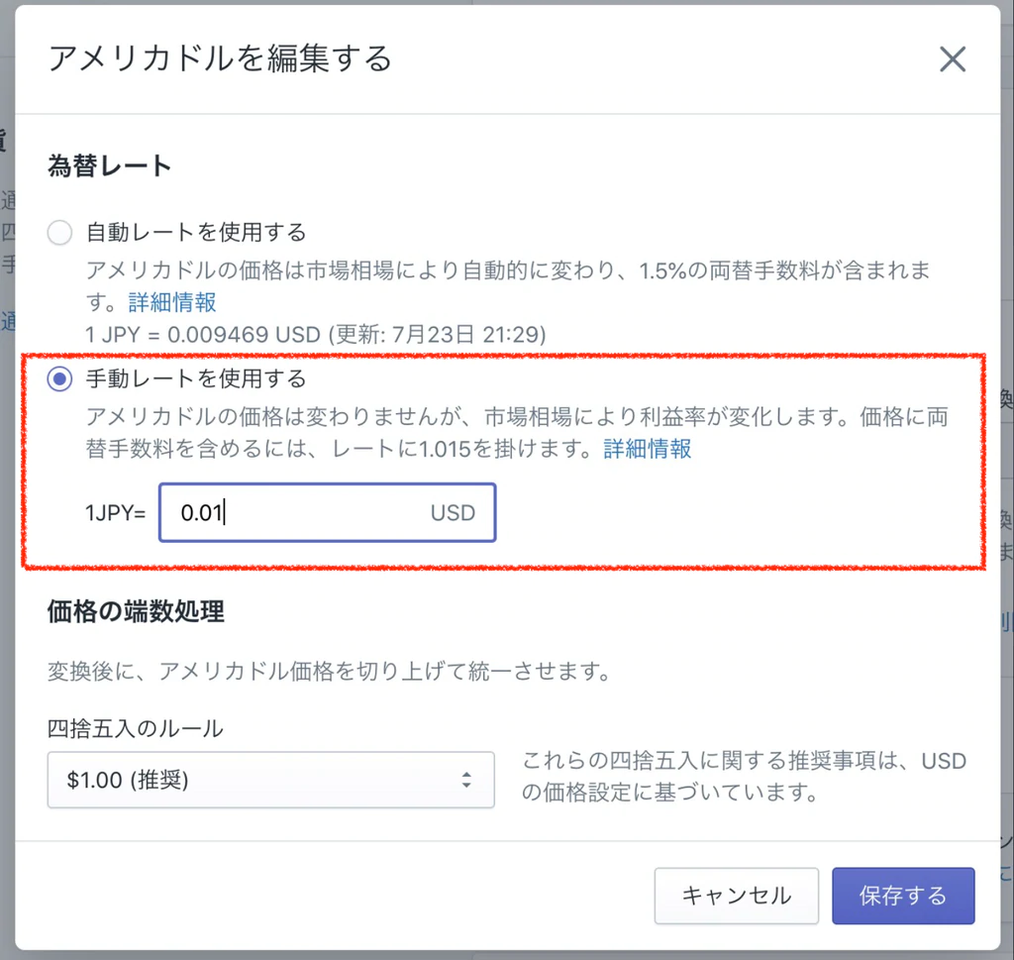The height and width of the screenshot is (960, 1014).
Task: Select 自動レートを使用する option
Action: pos(58,232)
